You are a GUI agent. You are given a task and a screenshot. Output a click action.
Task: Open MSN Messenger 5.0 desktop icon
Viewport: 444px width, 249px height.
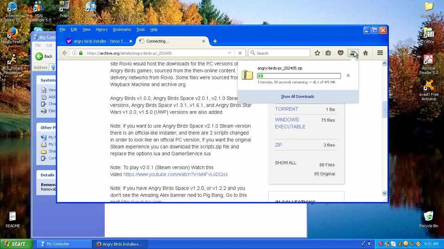point(39,11)
